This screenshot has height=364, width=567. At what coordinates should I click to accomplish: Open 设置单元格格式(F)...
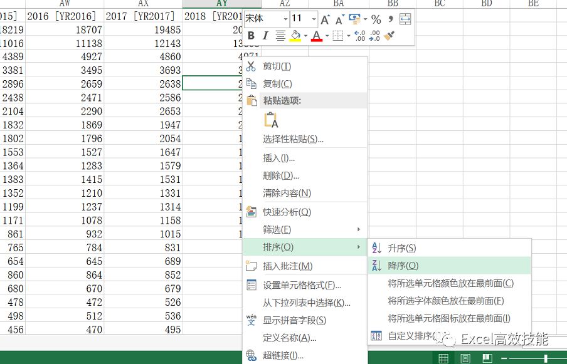point(305,285)
